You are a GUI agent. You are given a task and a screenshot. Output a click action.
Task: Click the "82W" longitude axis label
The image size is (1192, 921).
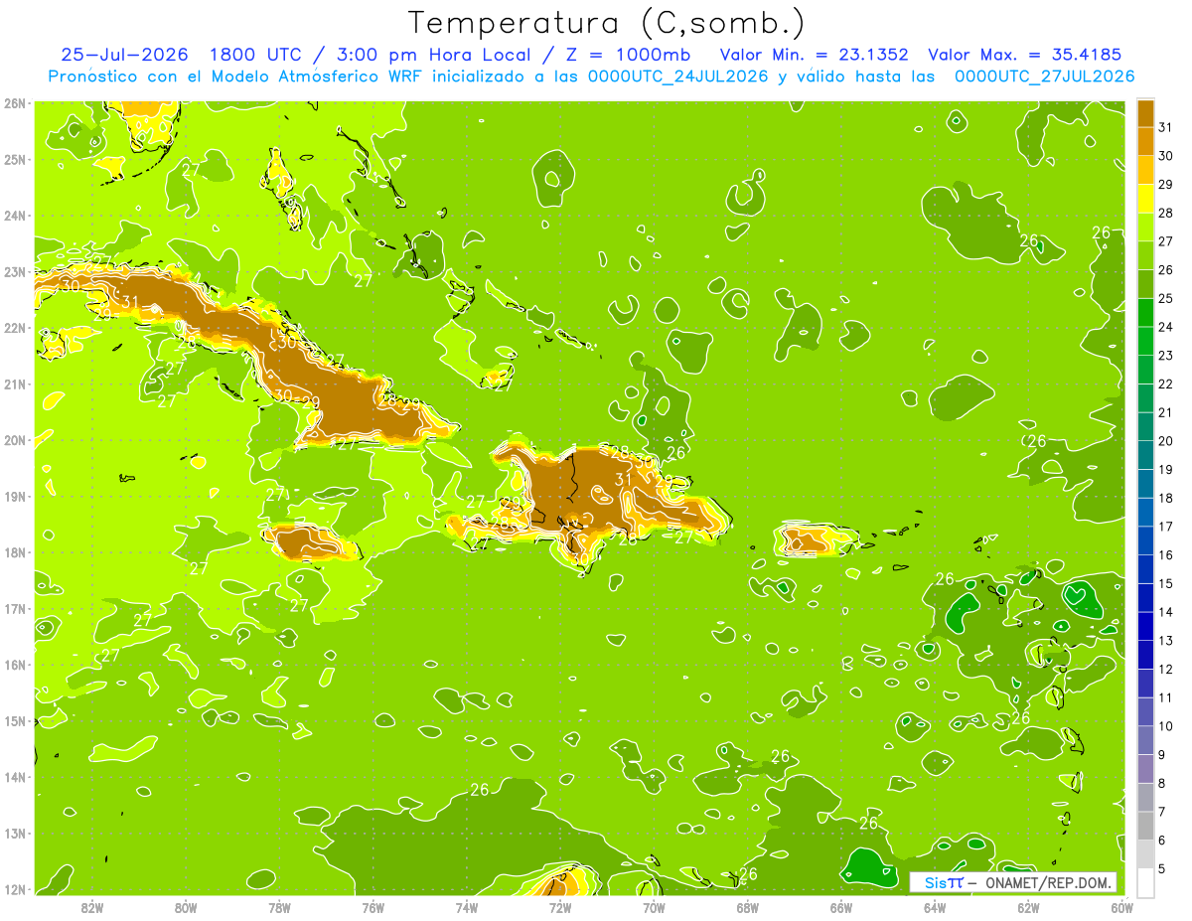coord(92,908)
